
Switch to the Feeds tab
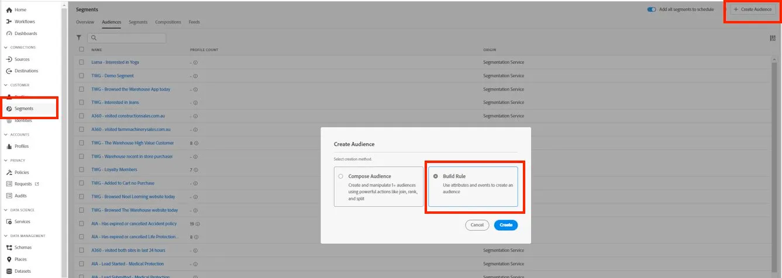(194, 22)
